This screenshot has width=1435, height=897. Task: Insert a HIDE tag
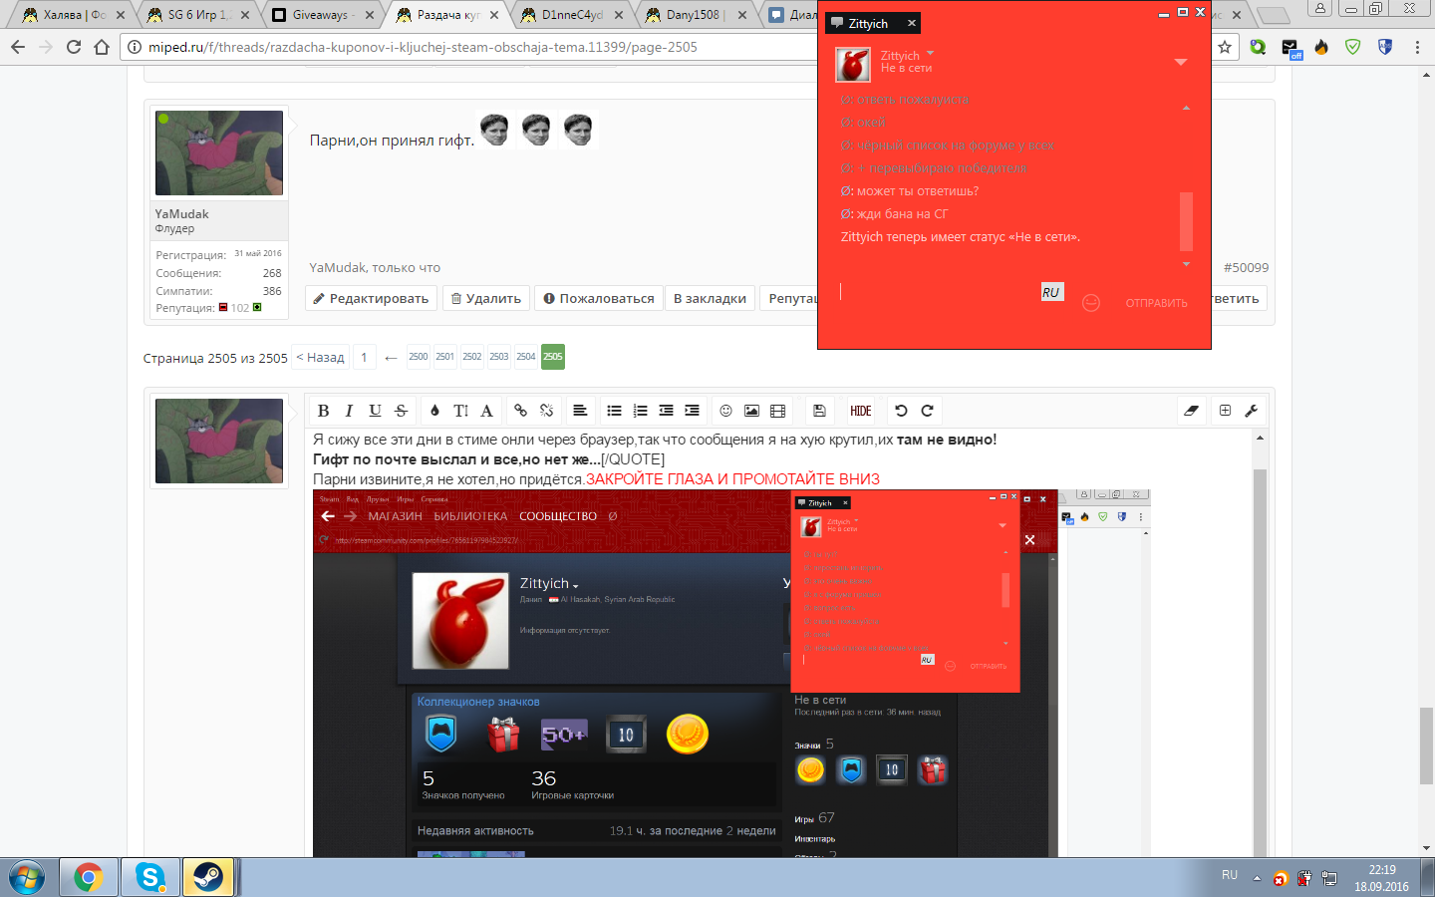point(861,411)
